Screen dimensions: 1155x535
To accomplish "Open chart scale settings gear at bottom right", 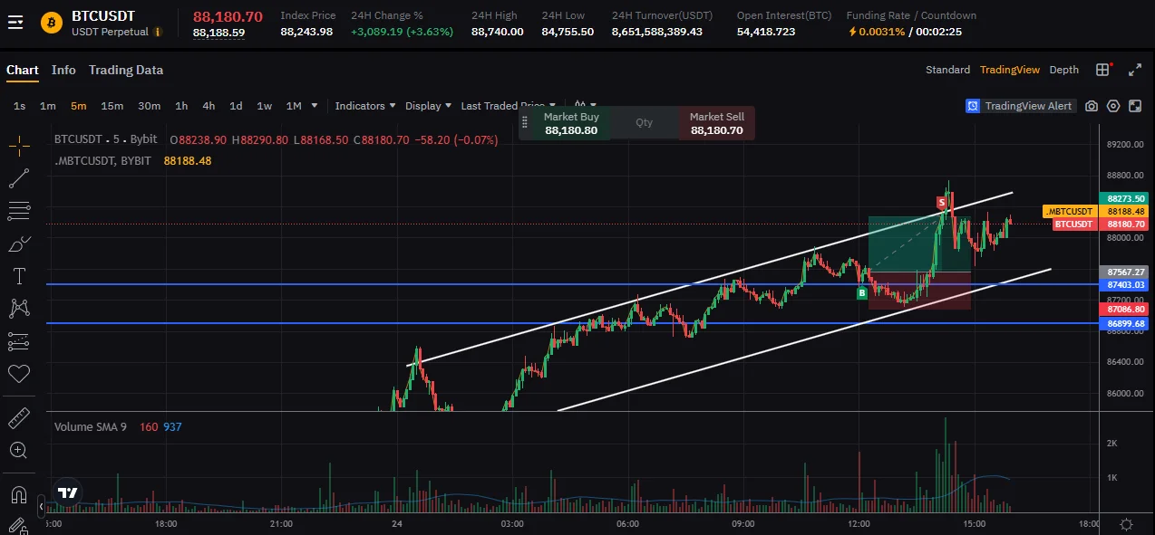I will pos(1126,524).
